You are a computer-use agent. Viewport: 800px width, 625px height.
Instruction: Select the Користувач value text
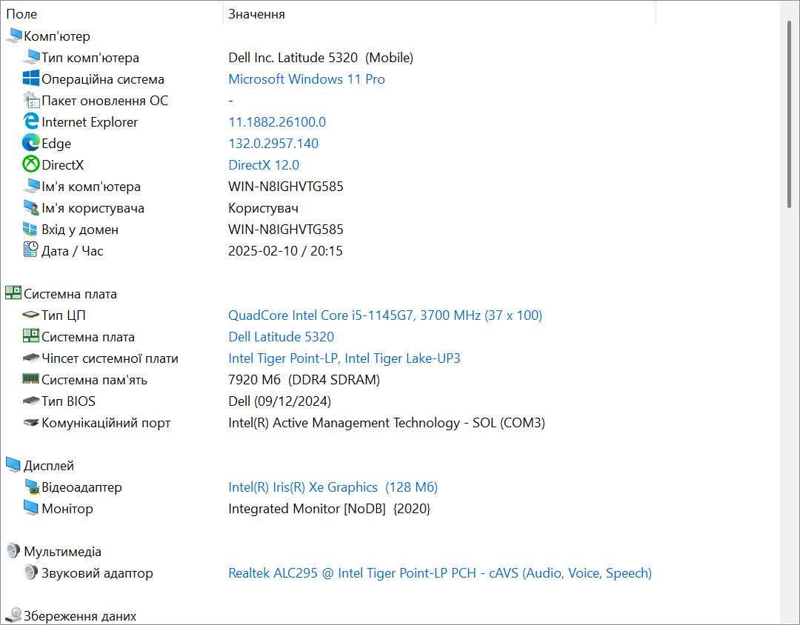(263, 208)
